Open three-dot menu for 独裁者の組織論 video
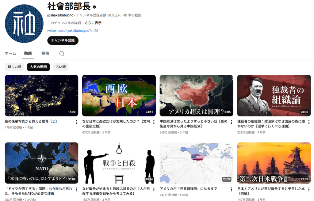This screenshot has width=314, height=201. (308, 122)
